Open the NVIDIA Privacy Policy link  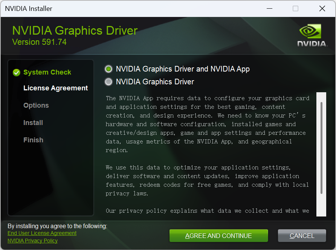32,241
